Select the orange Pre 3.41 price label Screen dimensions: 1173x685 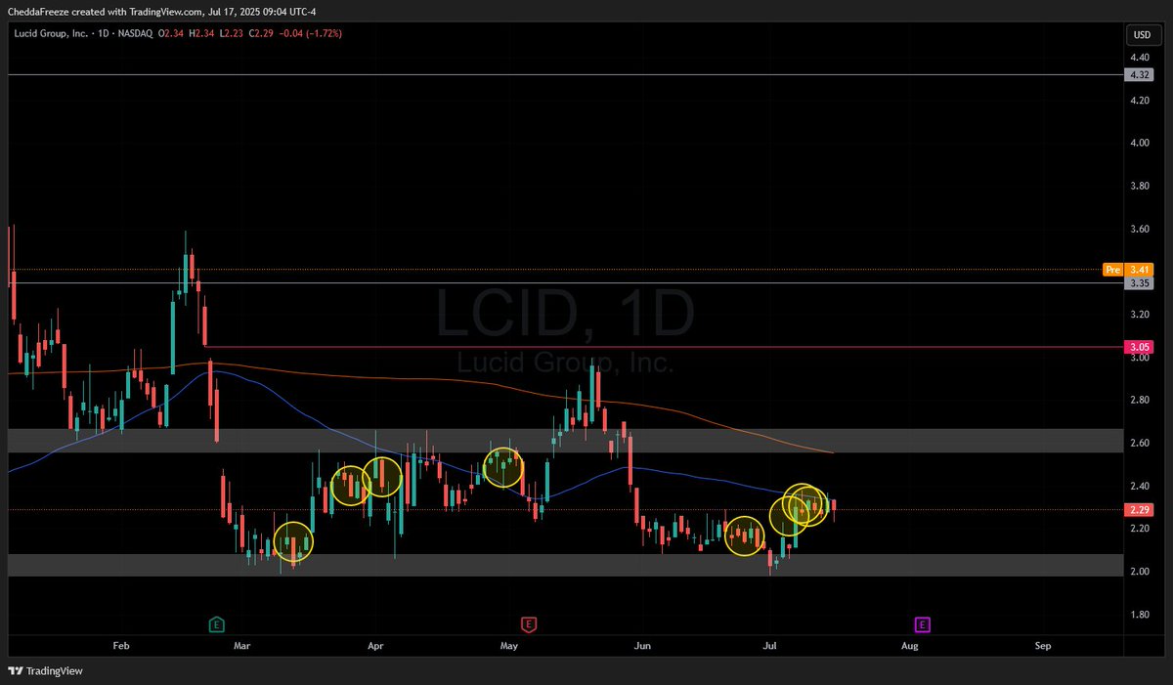pos(1129,269)
